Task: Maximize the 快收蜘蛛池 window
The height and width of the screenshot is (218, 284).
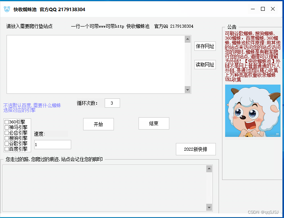Action: click(x=263, y=9)
